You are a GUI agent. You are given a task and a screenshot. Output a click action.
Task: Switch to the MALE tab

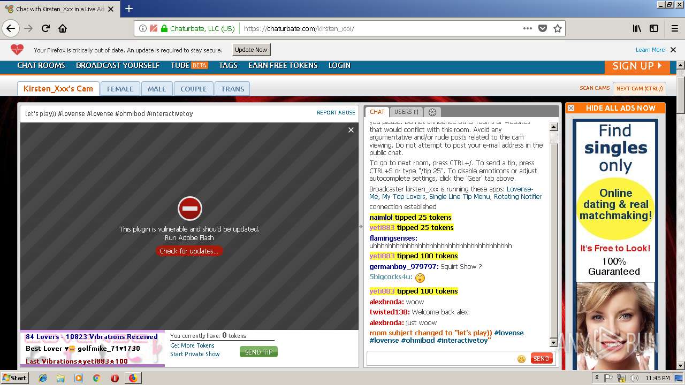click(157, 89)
